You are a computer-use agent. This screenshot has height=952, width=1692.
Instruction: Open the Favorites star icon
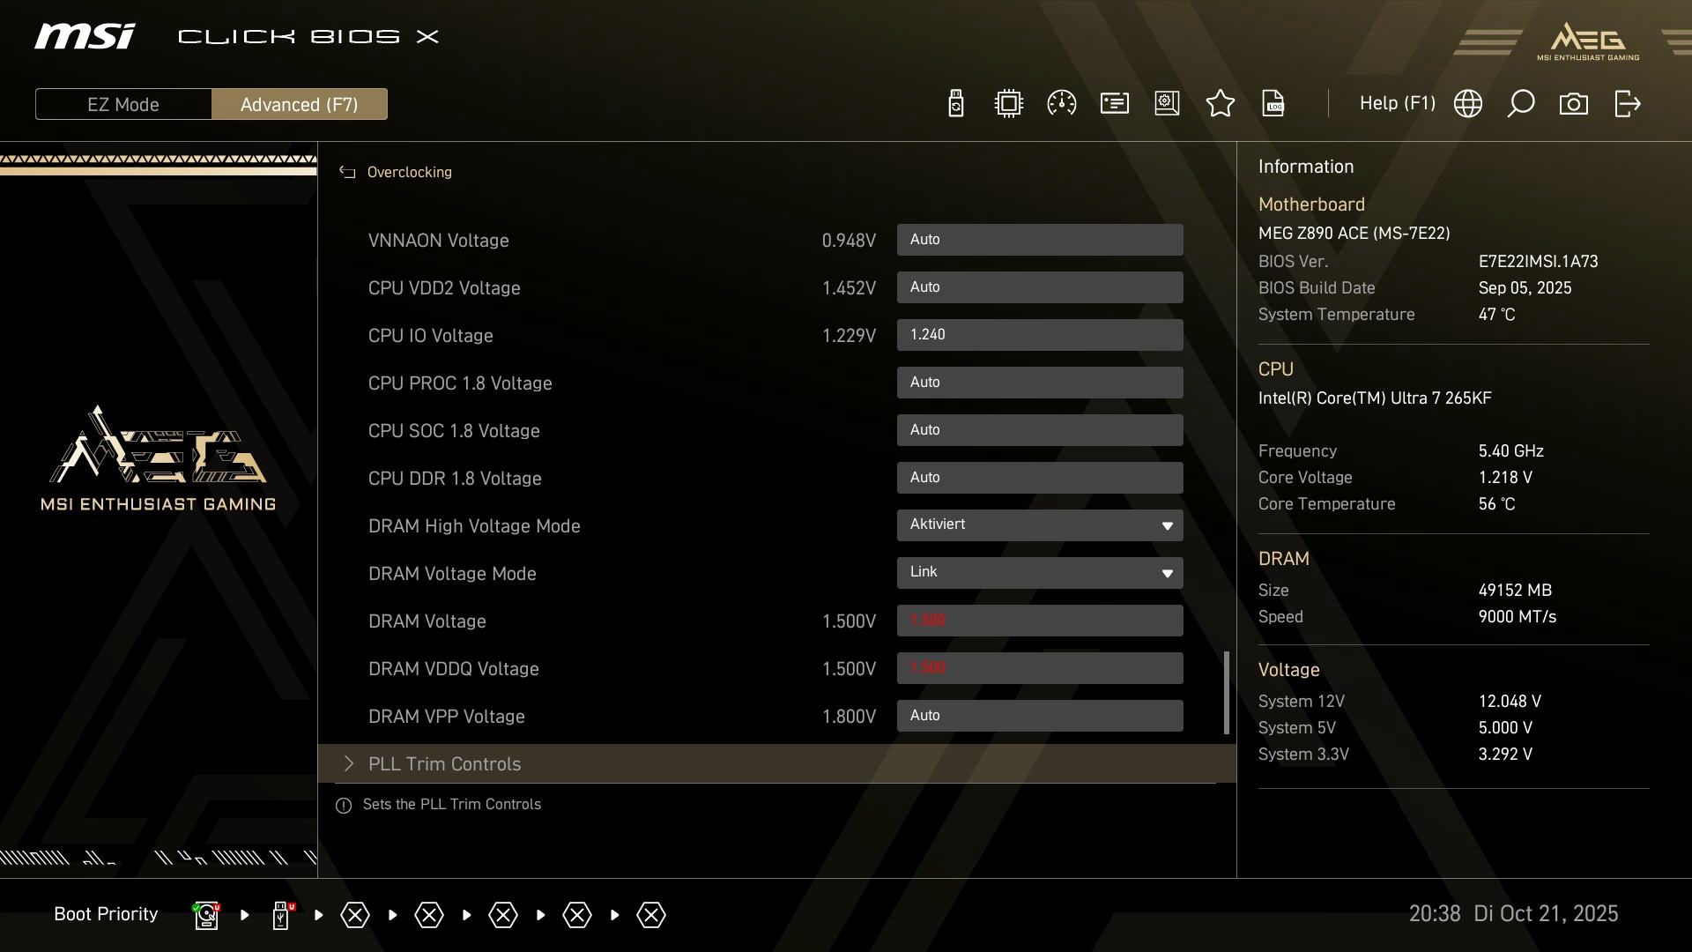point(1220,104)
